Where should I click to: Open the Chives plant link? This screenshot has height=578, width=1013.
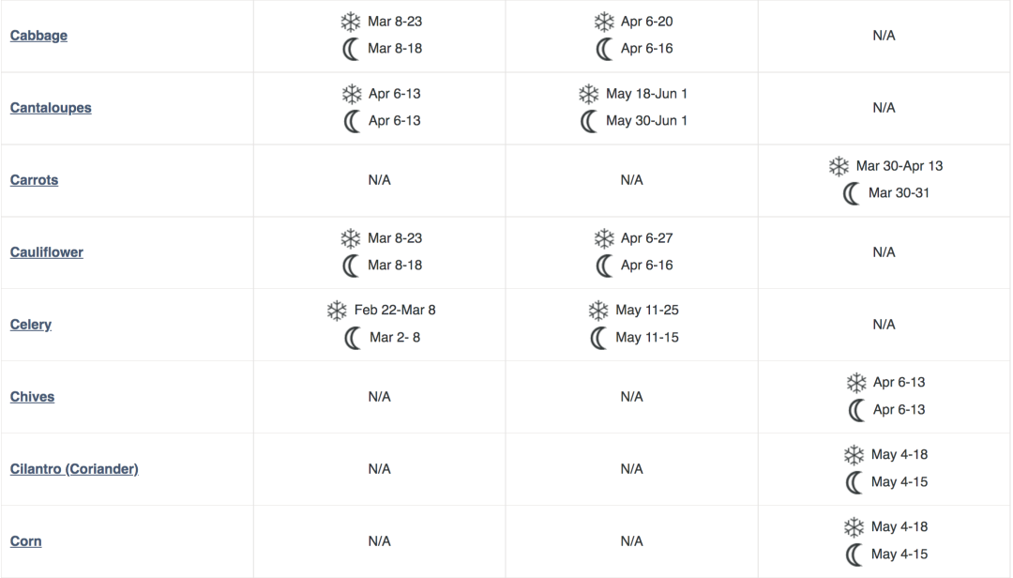coord(32,397)
